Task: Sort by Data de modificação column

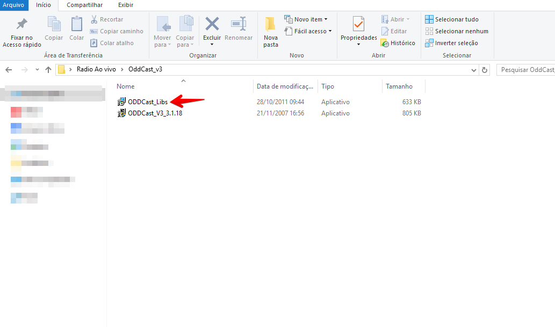Action: click(x=285, y=86)
